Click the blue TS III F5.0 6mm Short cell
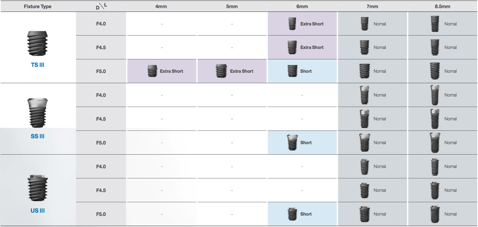The image size is (478, 227). click(302, 71)
